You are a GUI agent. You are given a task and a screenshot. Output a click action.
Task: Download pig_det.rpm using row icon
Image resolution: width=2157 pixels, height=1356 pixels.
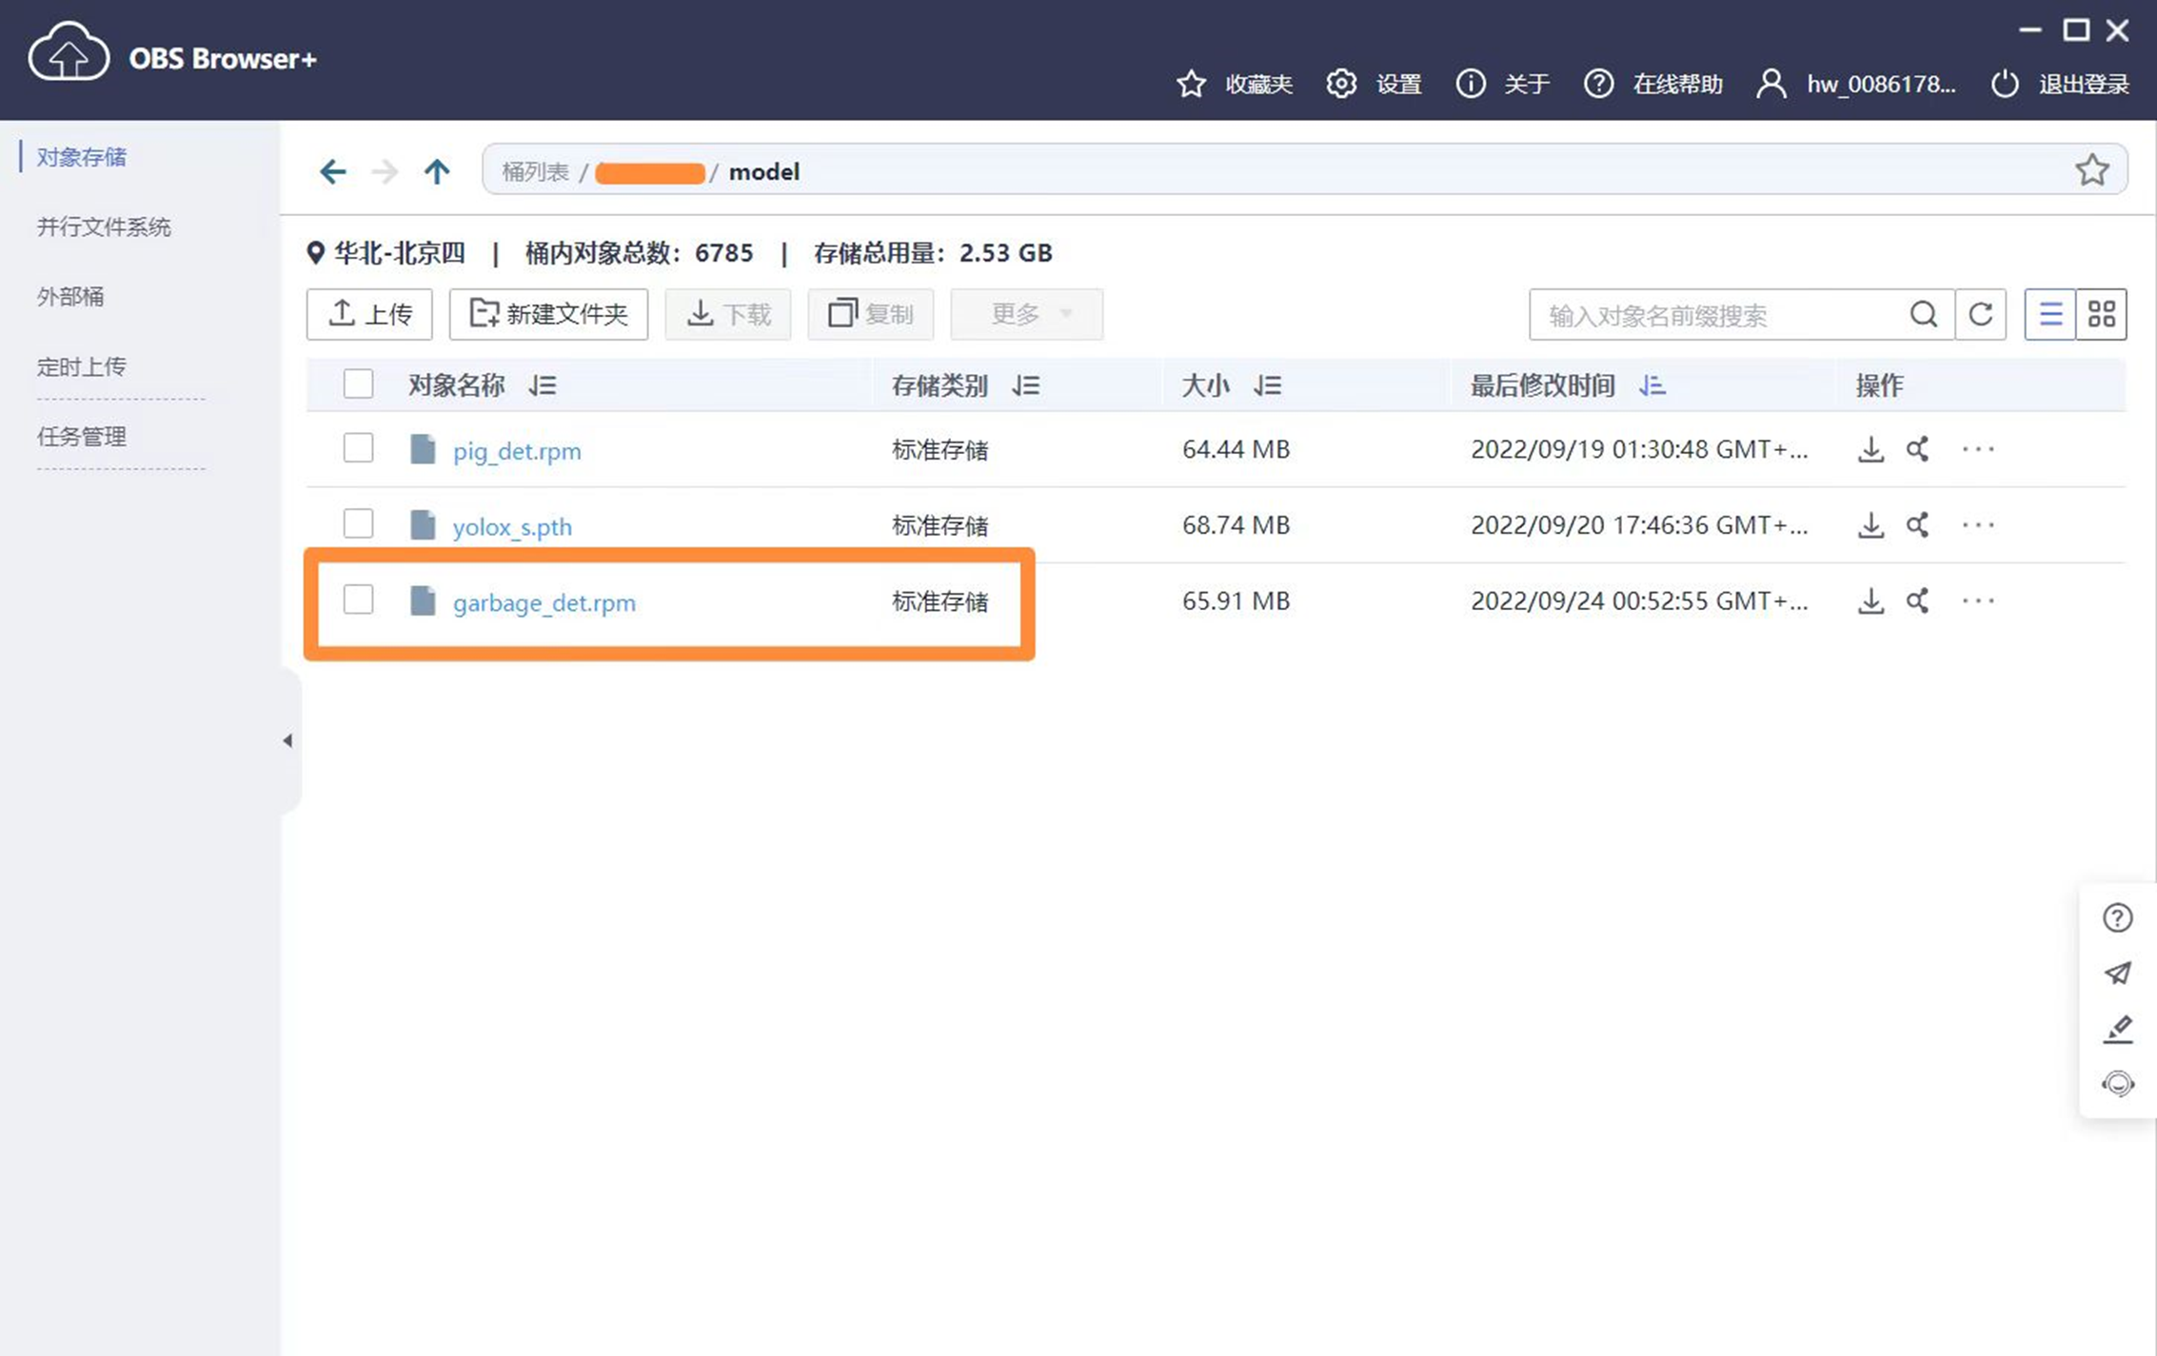tap(1870, 449)
